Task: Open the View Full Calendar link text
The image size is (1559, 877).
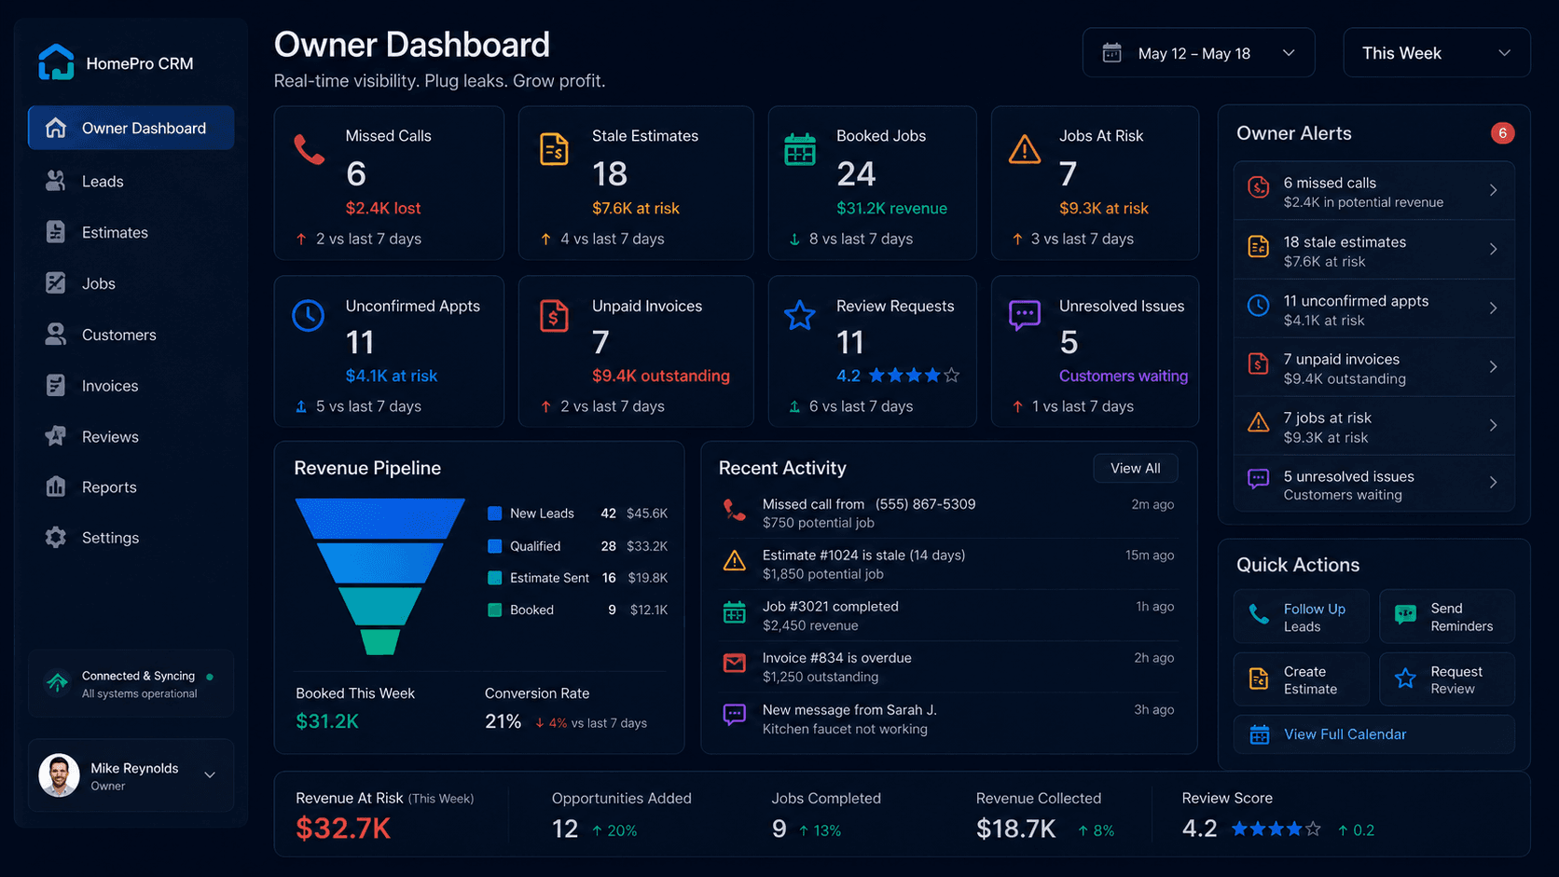Action: (1345, 734)
